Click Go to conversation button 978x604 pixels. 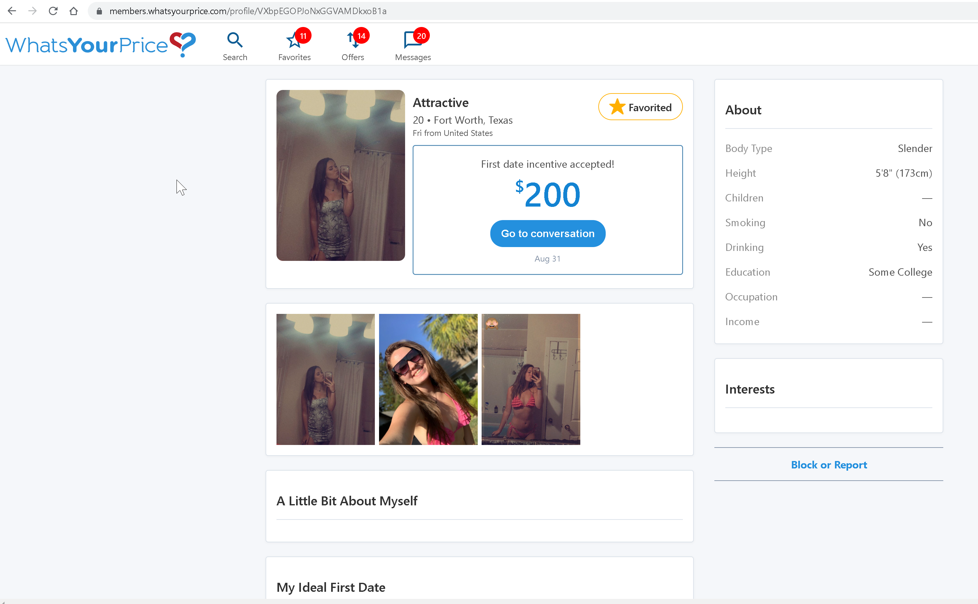[x=548, y=233]
